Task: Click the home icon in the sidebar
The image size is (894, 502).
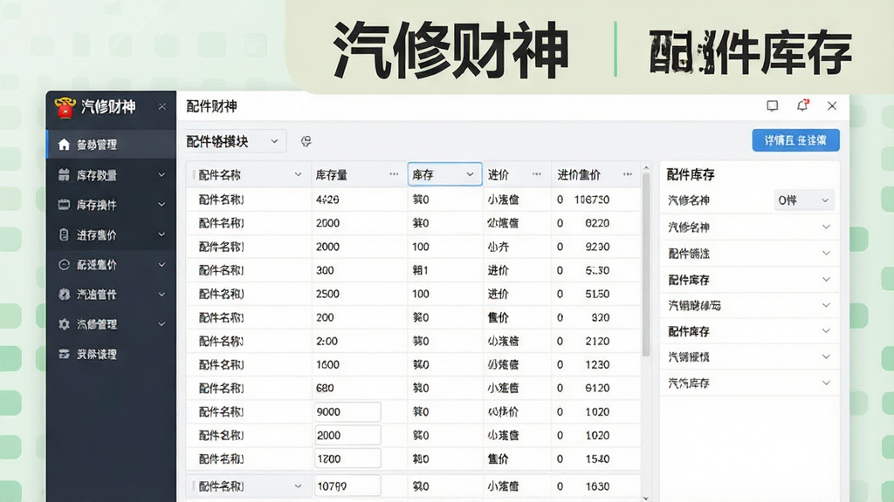Action: click(64, 145)
